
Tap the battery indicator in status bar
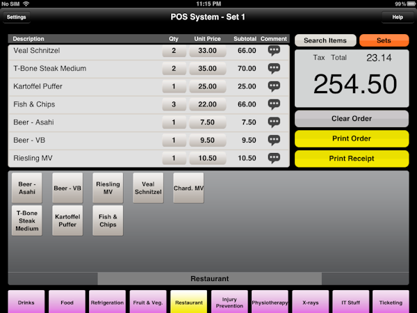pos(411,3)
